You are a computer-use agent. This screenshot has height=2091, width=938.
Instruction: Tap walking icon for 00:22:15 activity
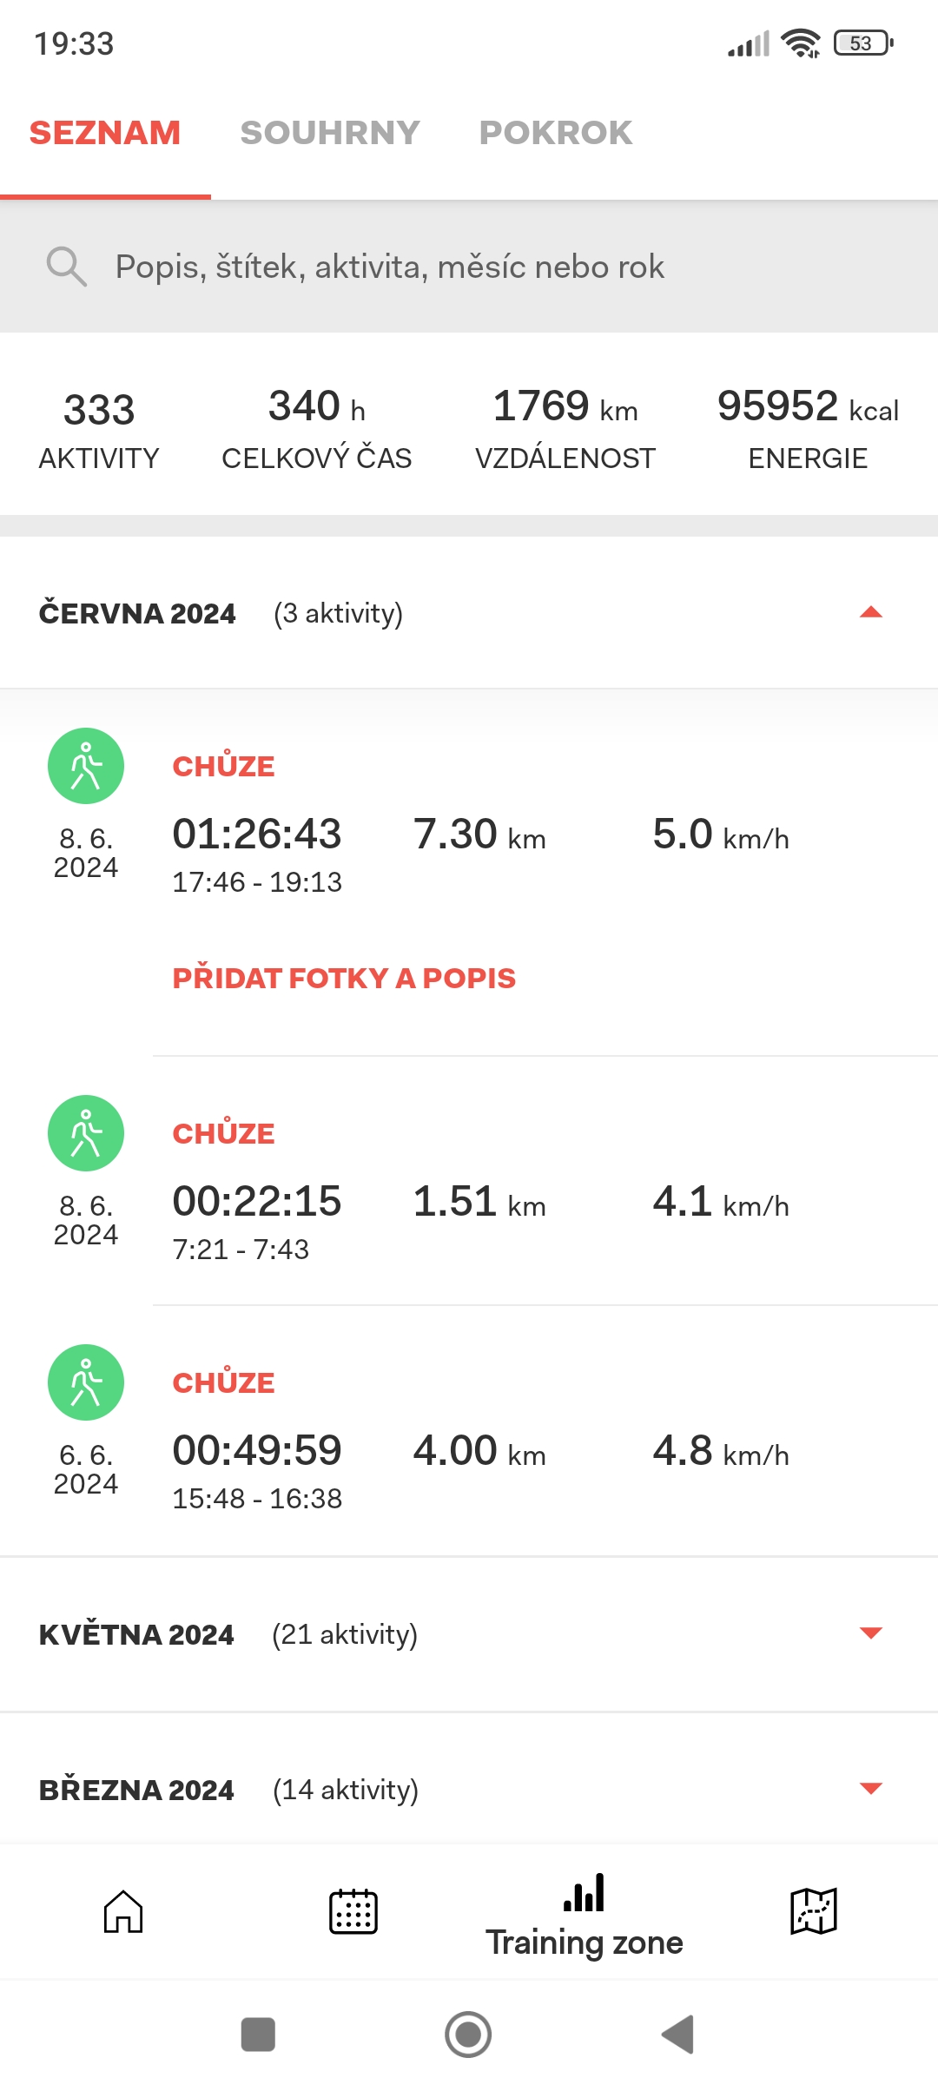pyautogui.click(x=86, y=1133)
